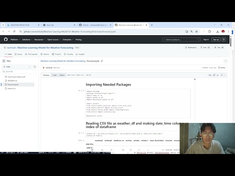Copy the forecast.ipynb file path
The width and height of the screenshot is (235, 176).
(102, 61)
